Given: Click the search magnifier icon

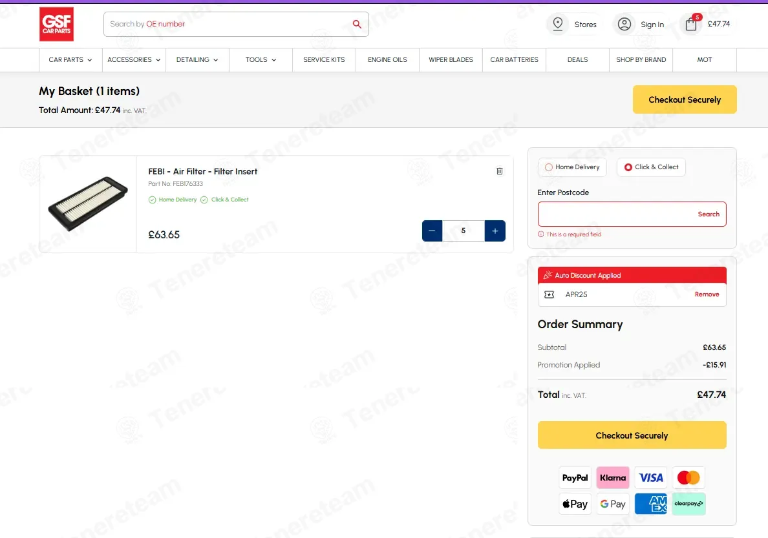Looking at the screenshot, I should click(357, 24).
